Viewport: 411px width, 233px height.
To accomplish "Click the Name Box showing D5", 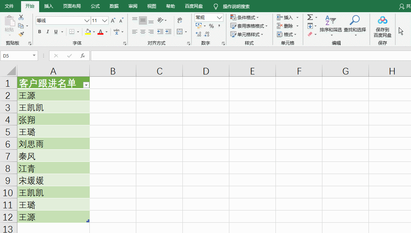I will point(17,55).
